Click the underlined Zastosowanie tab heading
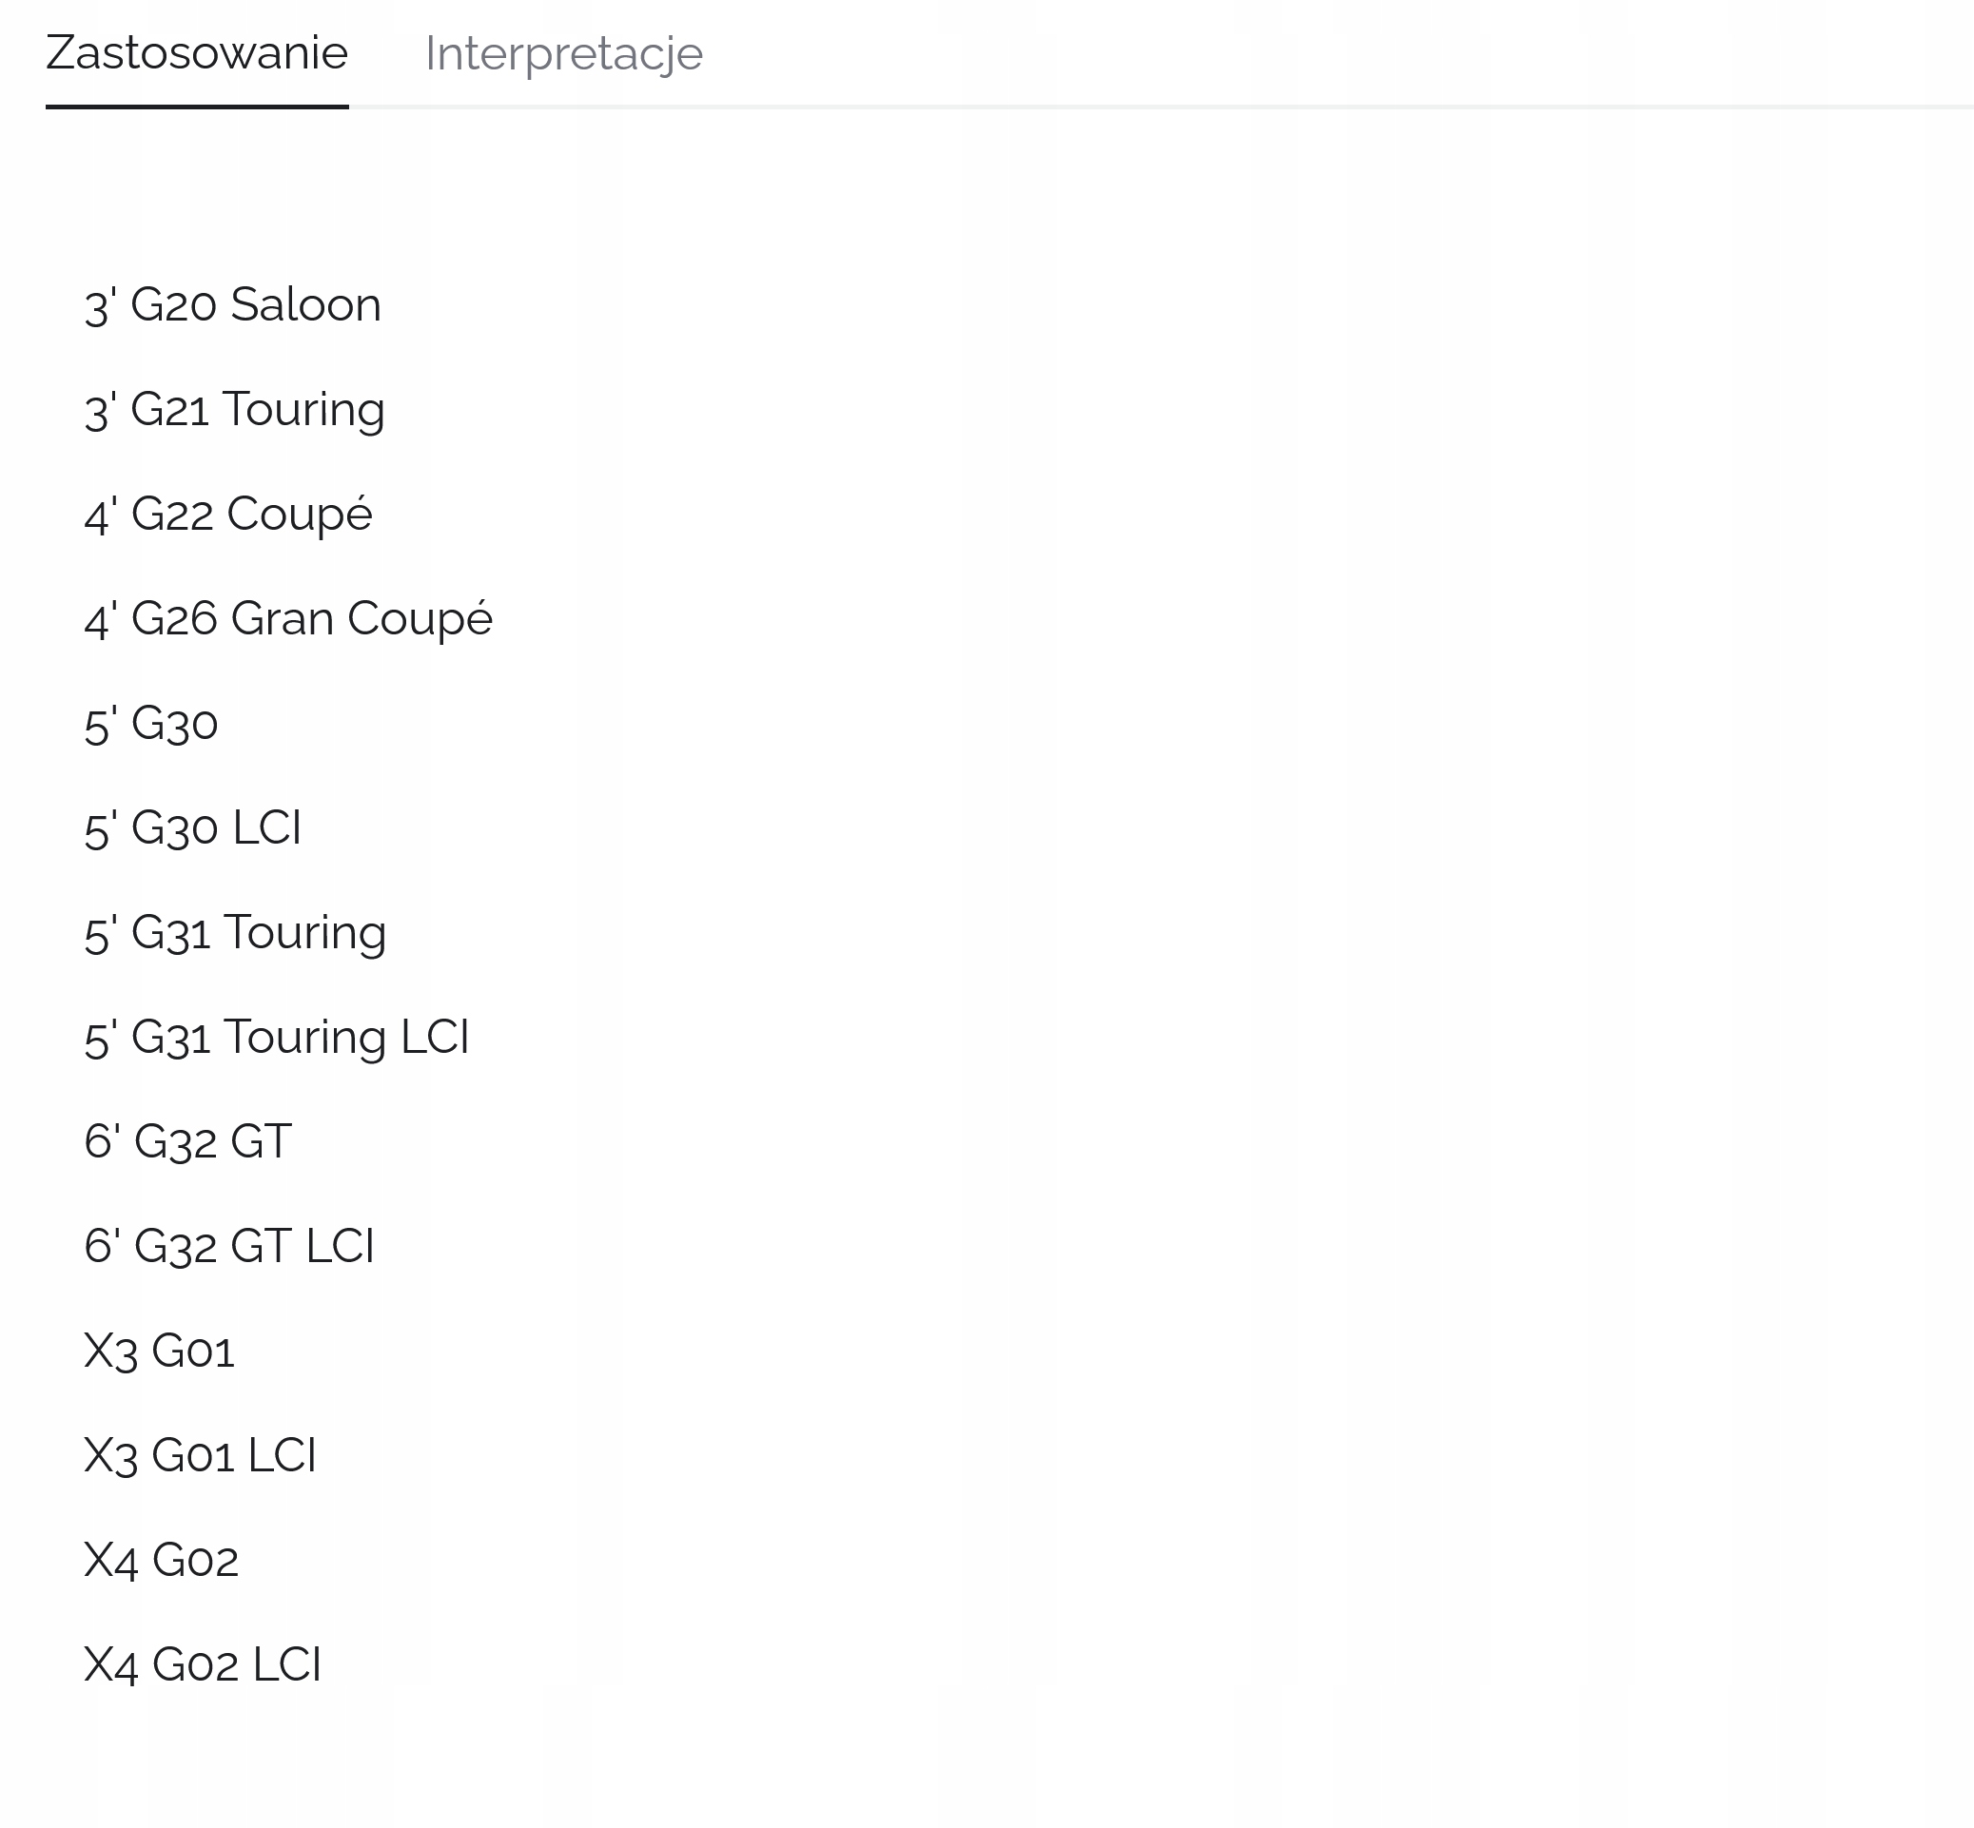 point(197,53)
